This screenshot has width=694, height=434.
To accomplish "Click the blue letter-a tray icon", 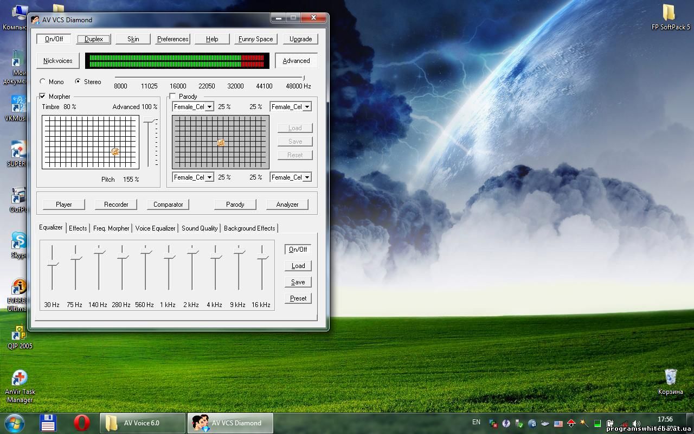I will 532,424.
